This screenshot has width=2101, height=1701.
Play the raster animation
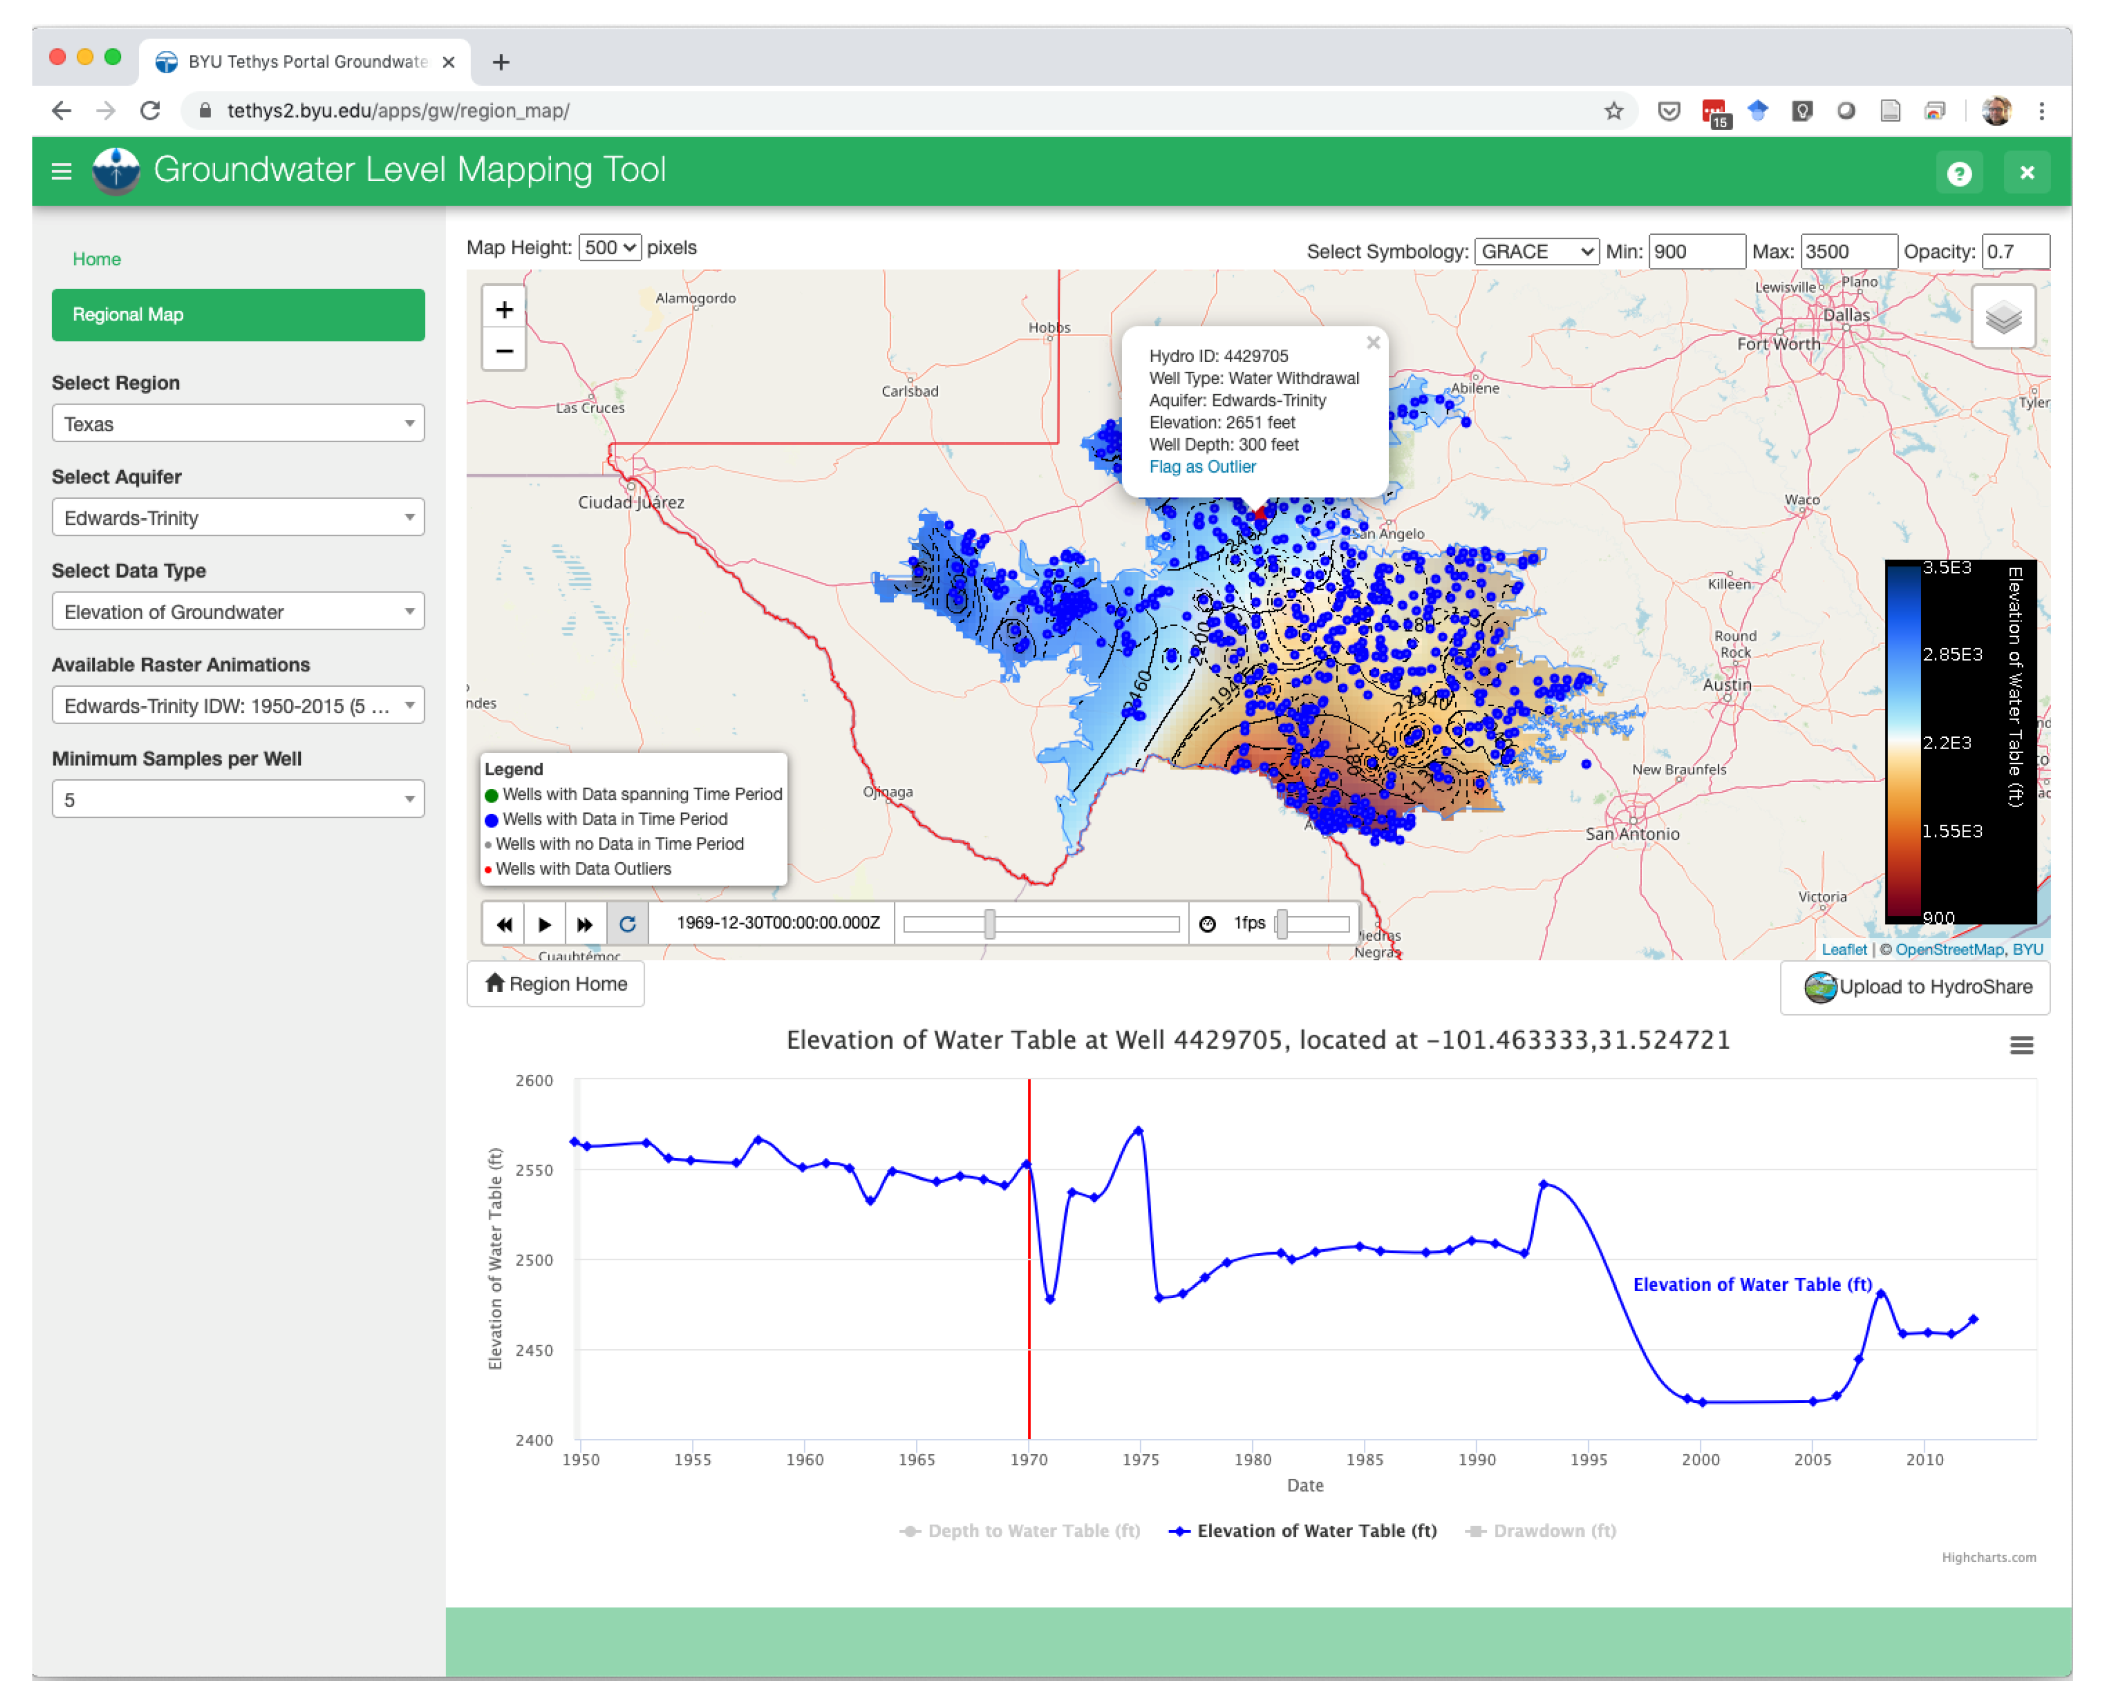coord(545,923)
